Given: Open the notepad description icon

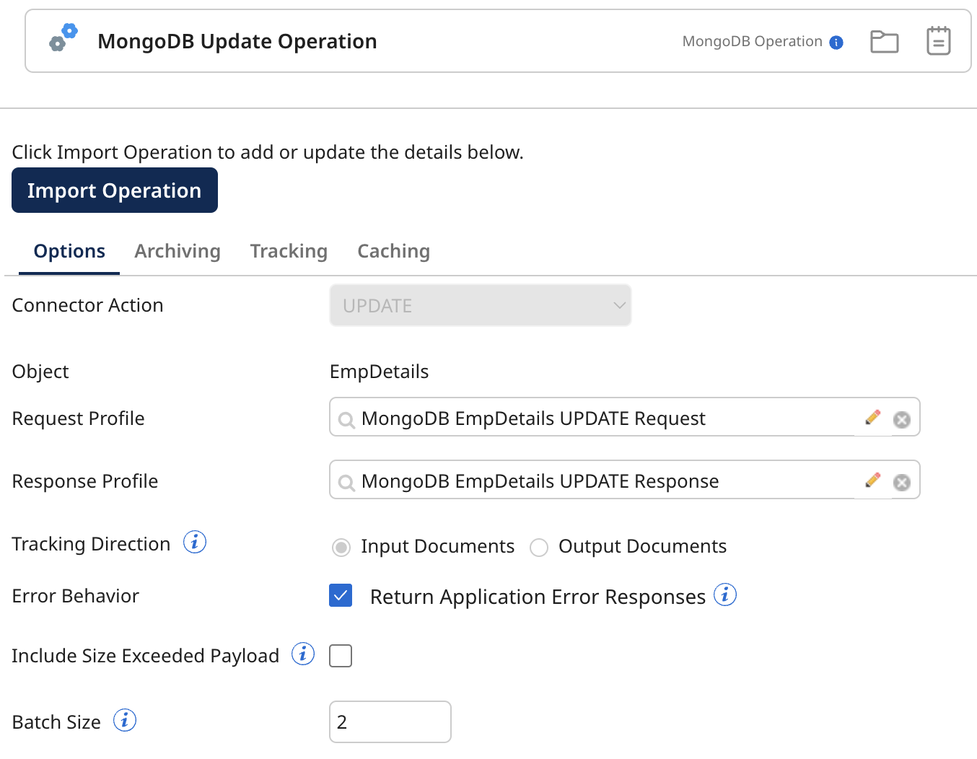Looking at the screenshot, I should click(x=939, y=40).
